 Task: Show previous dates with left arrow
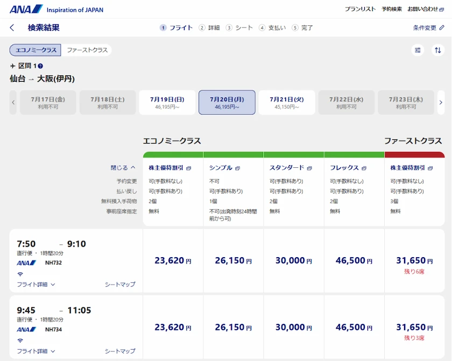(x=13, y=103)
